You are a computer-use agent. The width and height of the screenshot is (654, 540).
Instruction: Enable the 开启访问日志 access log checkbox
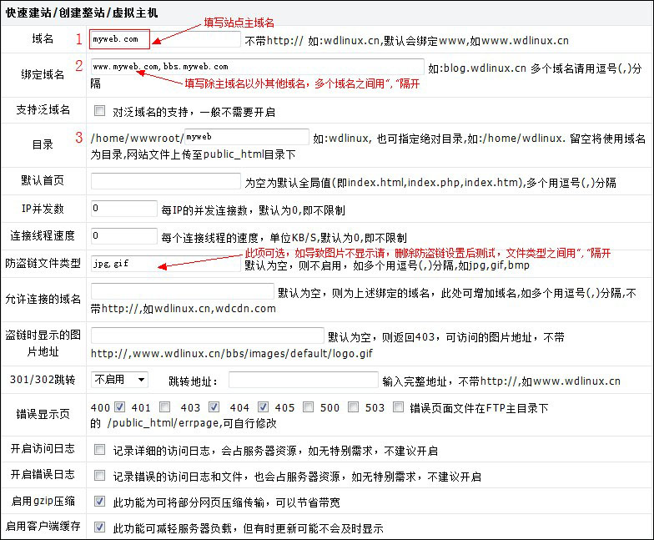click(100, 450)
